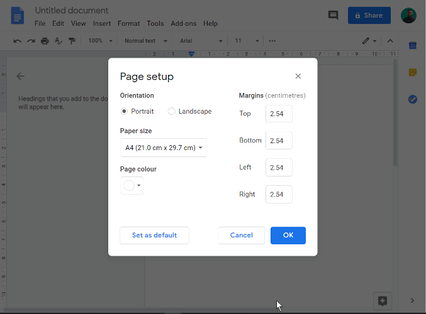The width and height of the screenshot is (426, 314).
Task: Open the Help menu
Action: pos(210,24)
